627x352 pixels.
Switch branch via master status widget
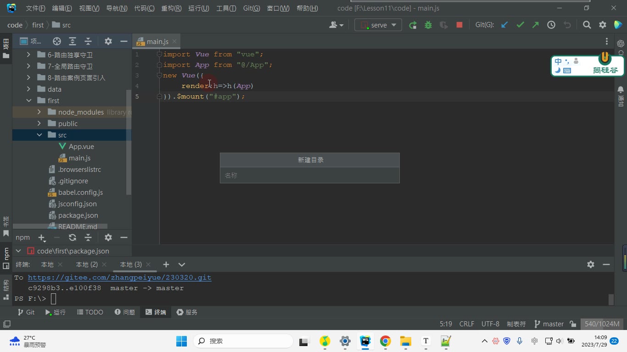coord(549,324)
